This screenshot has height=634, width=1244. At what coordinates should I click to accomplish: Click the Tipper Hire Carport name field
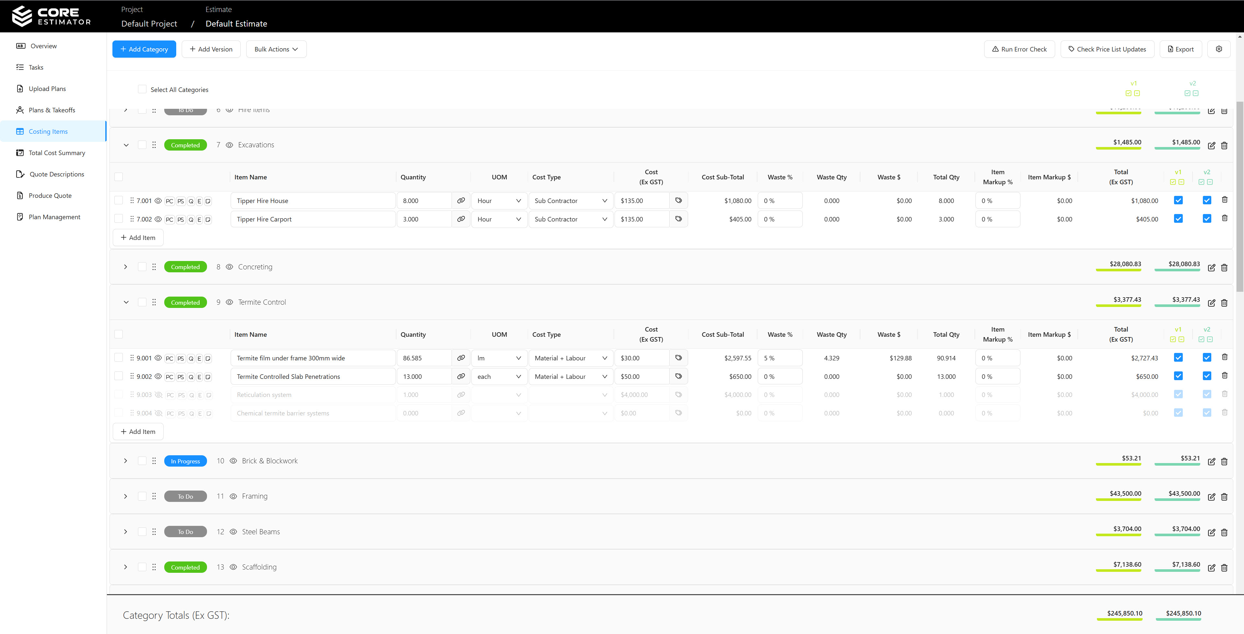point(312,219)
